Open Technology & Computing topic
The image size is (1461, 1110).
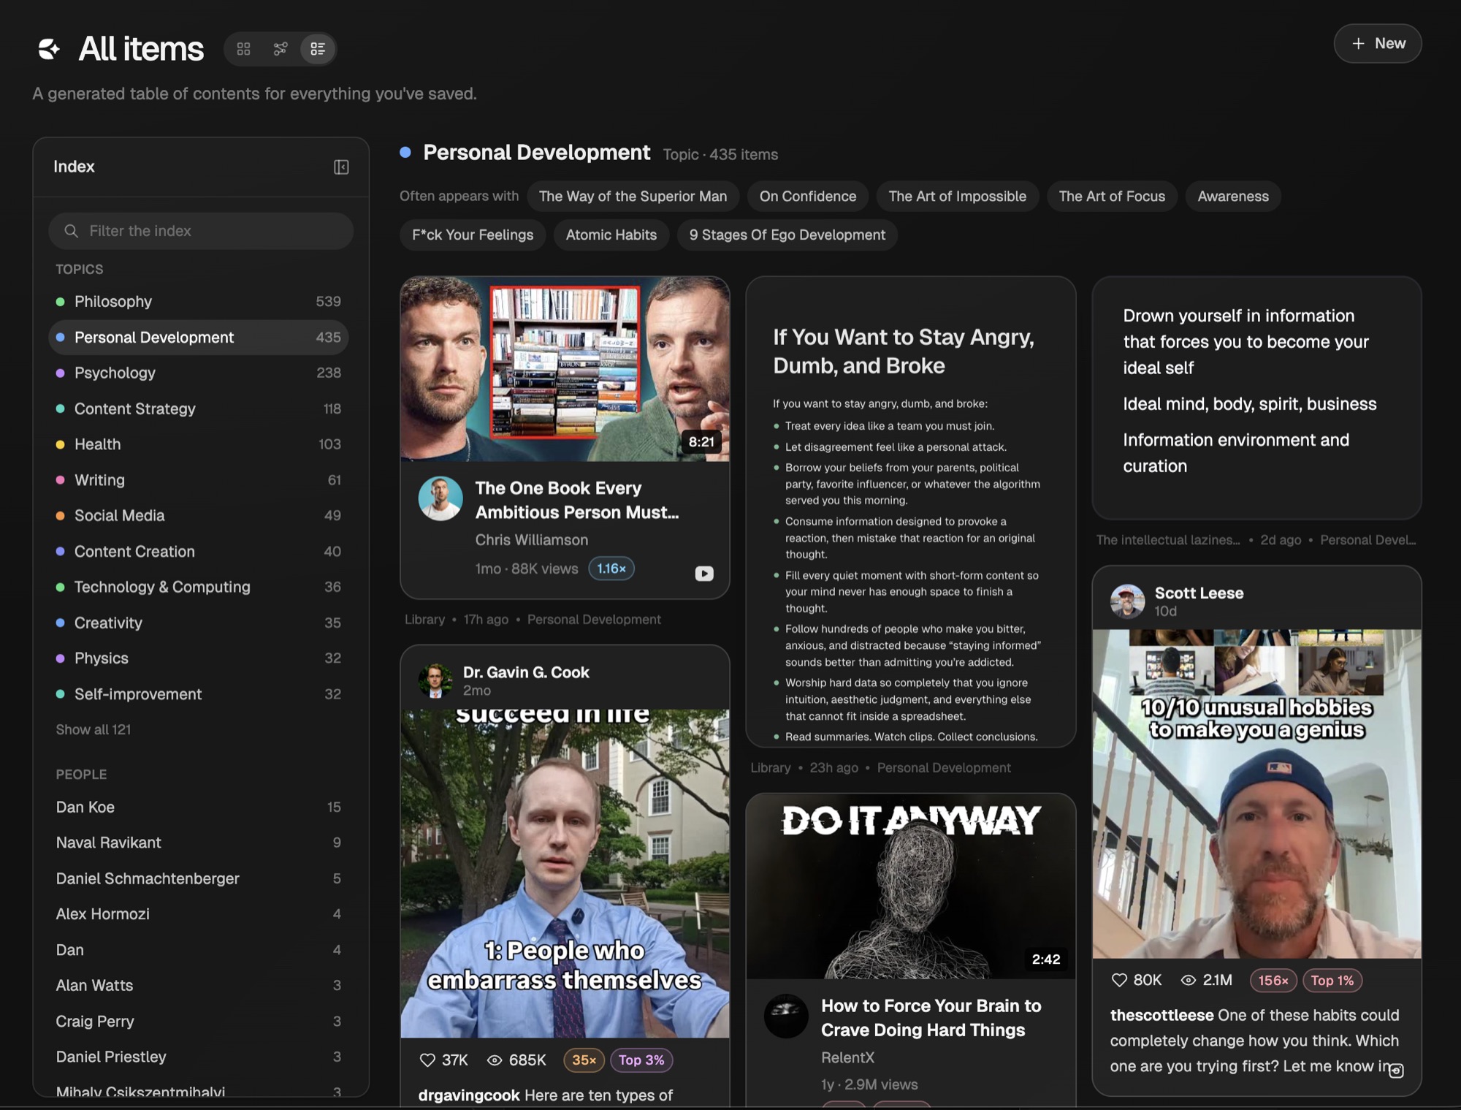point(199,587)
